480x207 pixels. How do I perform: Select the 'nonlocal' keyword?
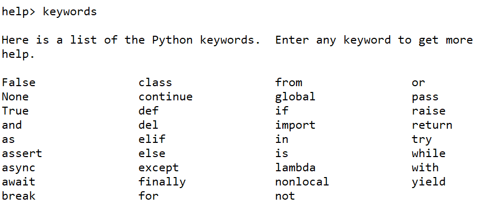[x=302, y=182]
